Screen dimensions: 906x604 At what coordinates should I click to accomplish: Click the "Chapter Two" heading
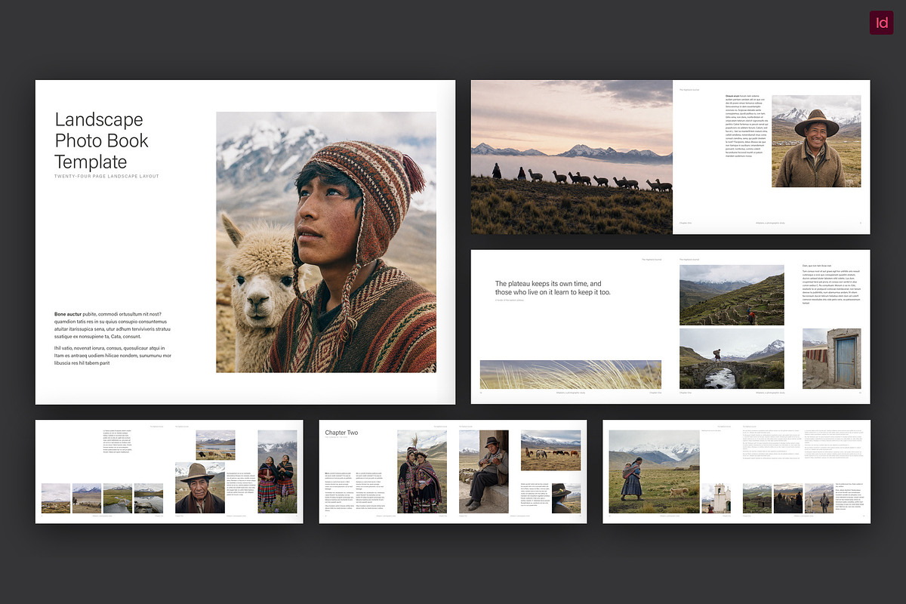(341, 433)
